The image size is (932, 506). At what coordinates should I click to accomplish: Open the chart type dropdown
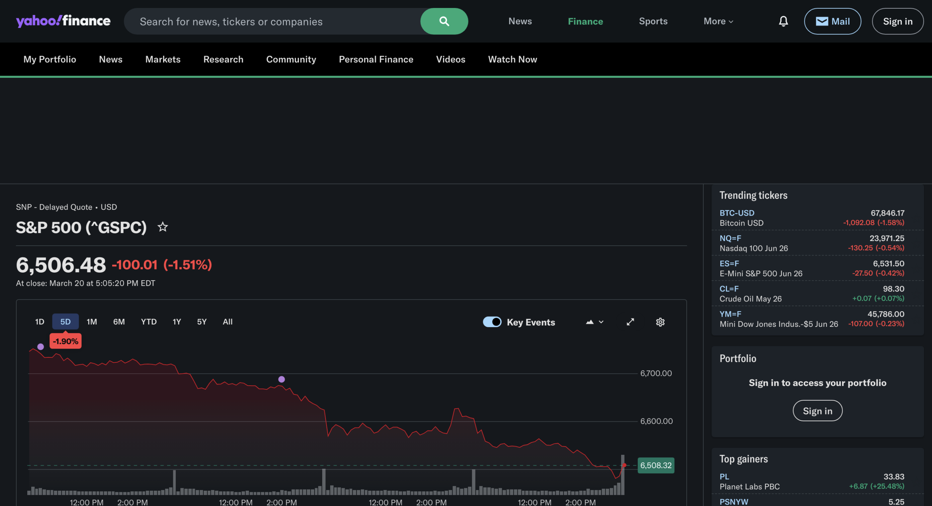(595, 322)
